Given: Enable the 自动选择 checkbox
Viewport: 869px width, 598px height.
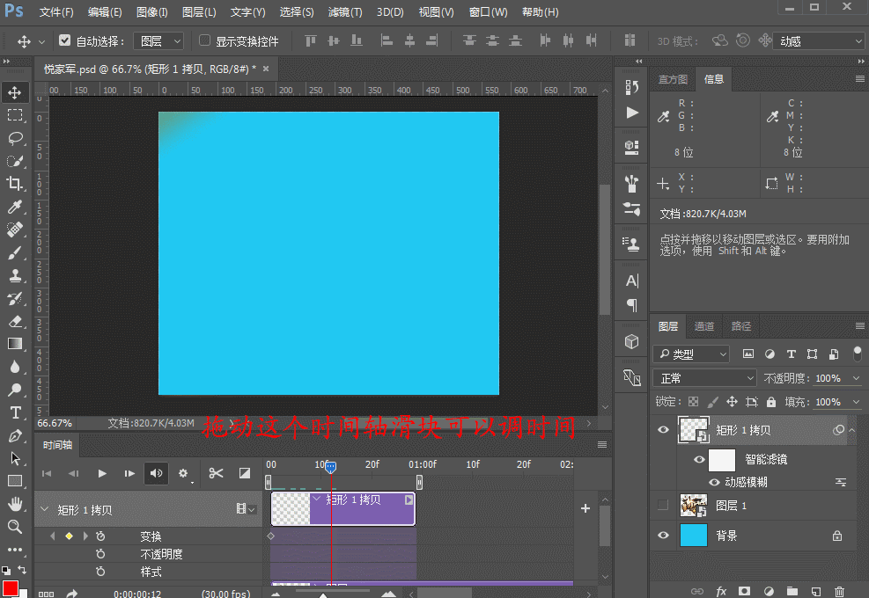Looking at the screenshot, I should [64, 40].
